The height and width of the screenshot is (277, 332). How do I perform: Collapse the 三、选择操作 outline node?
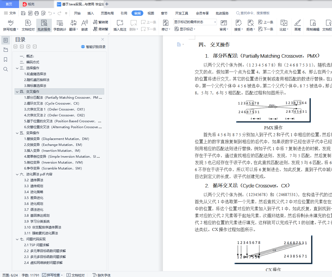tap(17, 68)
